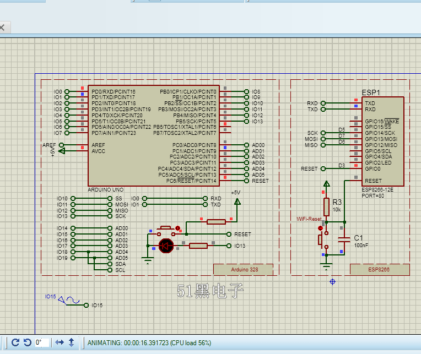This screenshot has width=421, height=354.
Task: Click the IO2 terminal left of chip
Action: tap(67, 104)
